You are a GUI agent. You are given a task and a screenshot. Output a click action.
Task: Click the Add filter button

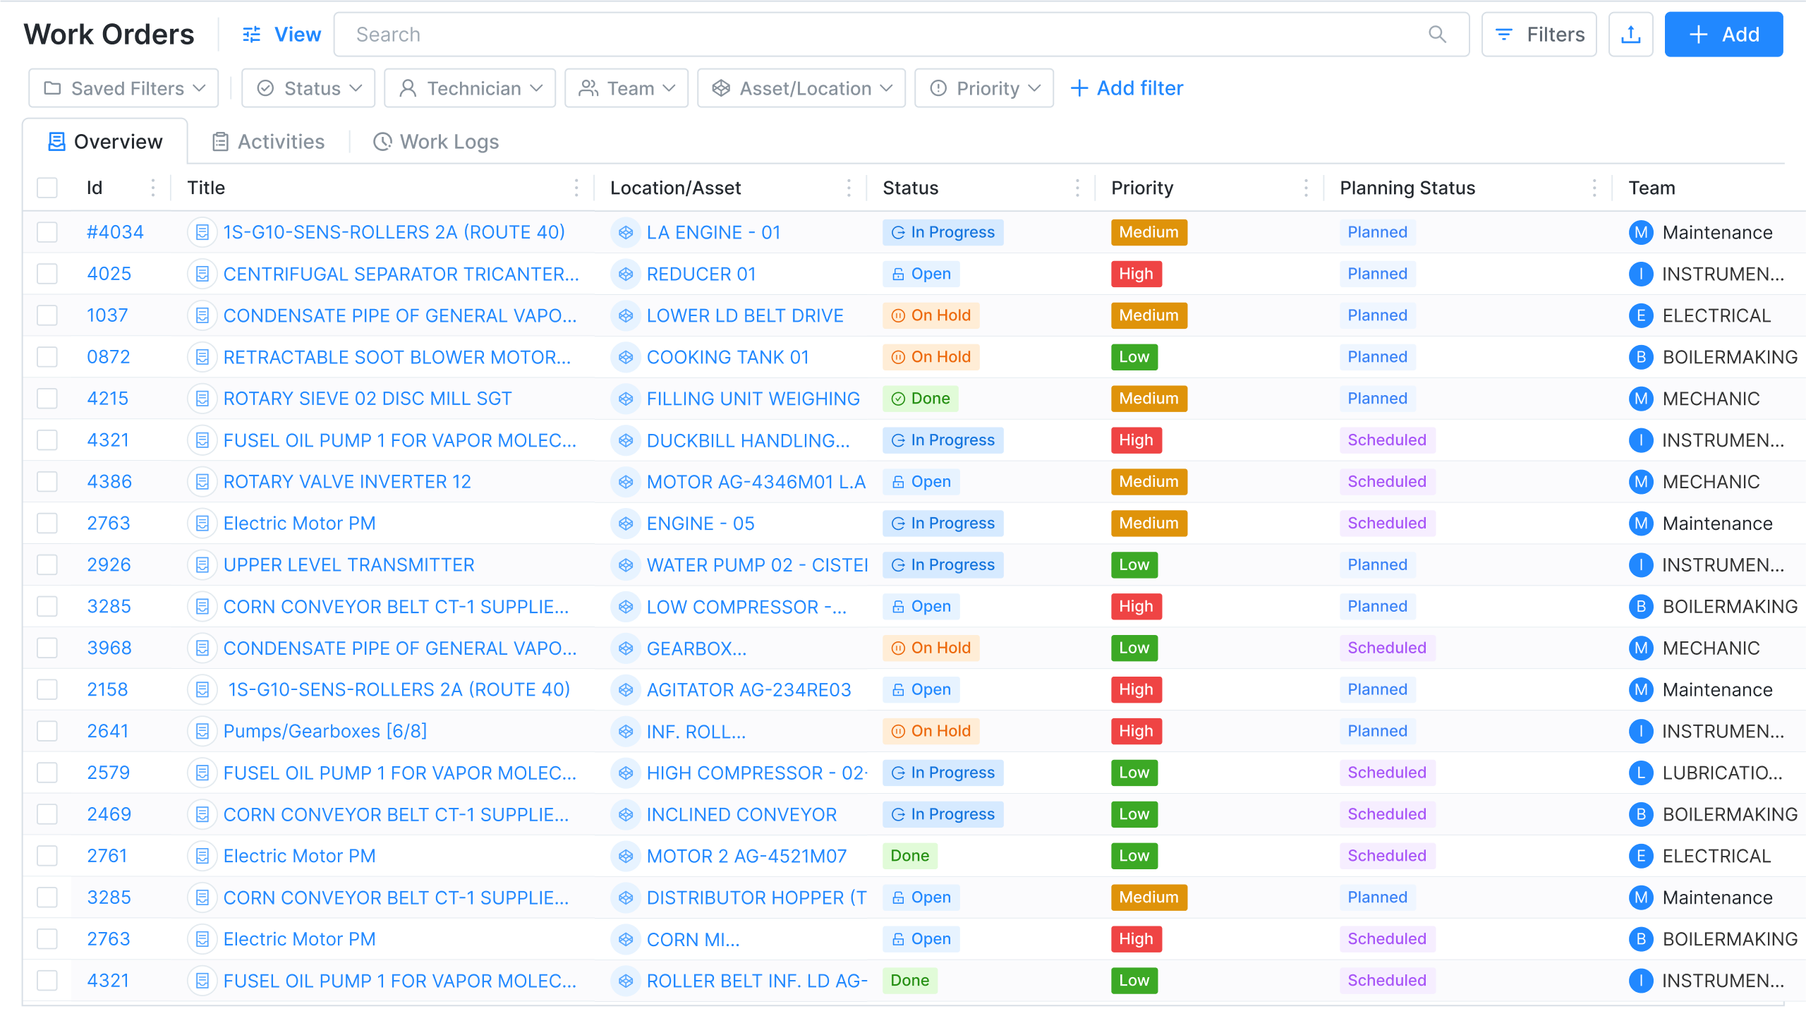coord(1127,87)
